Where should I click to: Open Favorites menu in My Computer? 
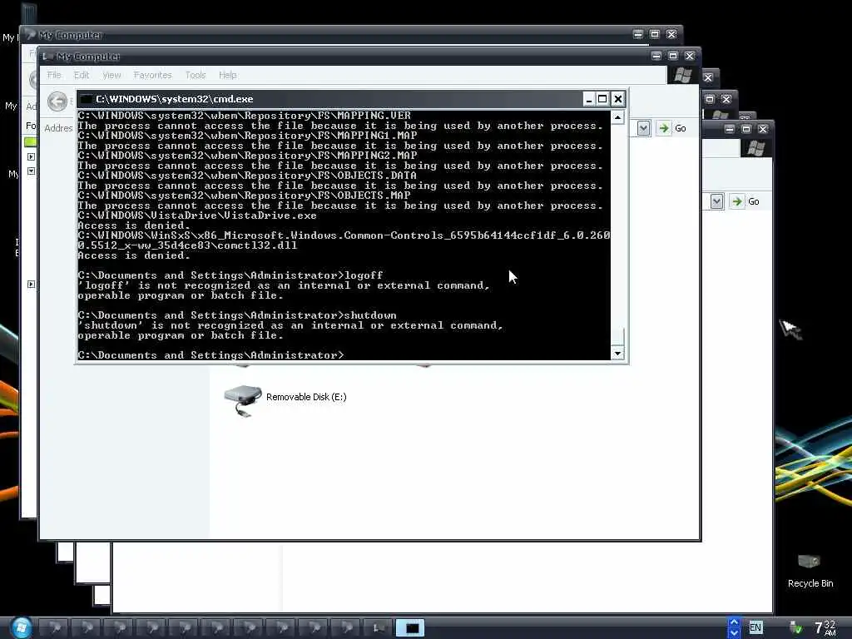coord(153,75)
